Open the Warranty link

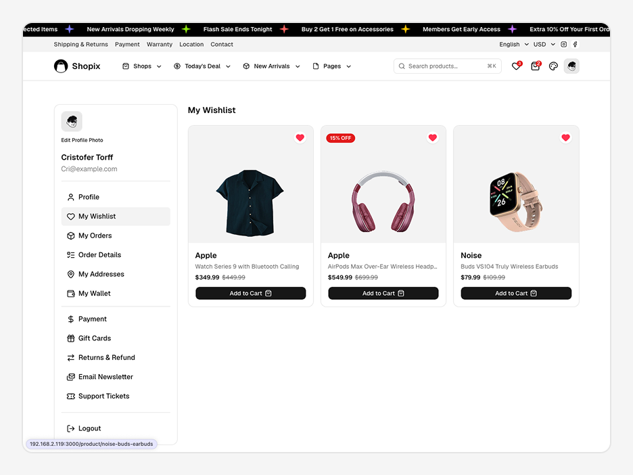click(x=160, y=45)
